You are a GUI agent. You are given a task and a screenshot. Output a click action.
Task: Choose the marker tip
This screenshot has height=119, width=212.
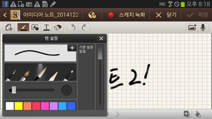pyautogui.click(x=68, y=76)
